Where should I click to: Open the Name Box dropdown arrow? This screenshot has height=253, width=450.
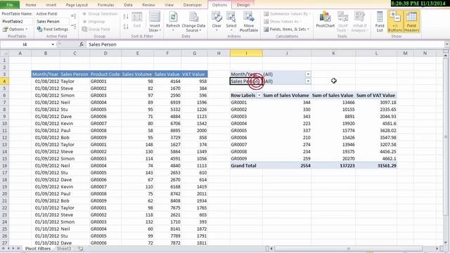tap(53, 44)
